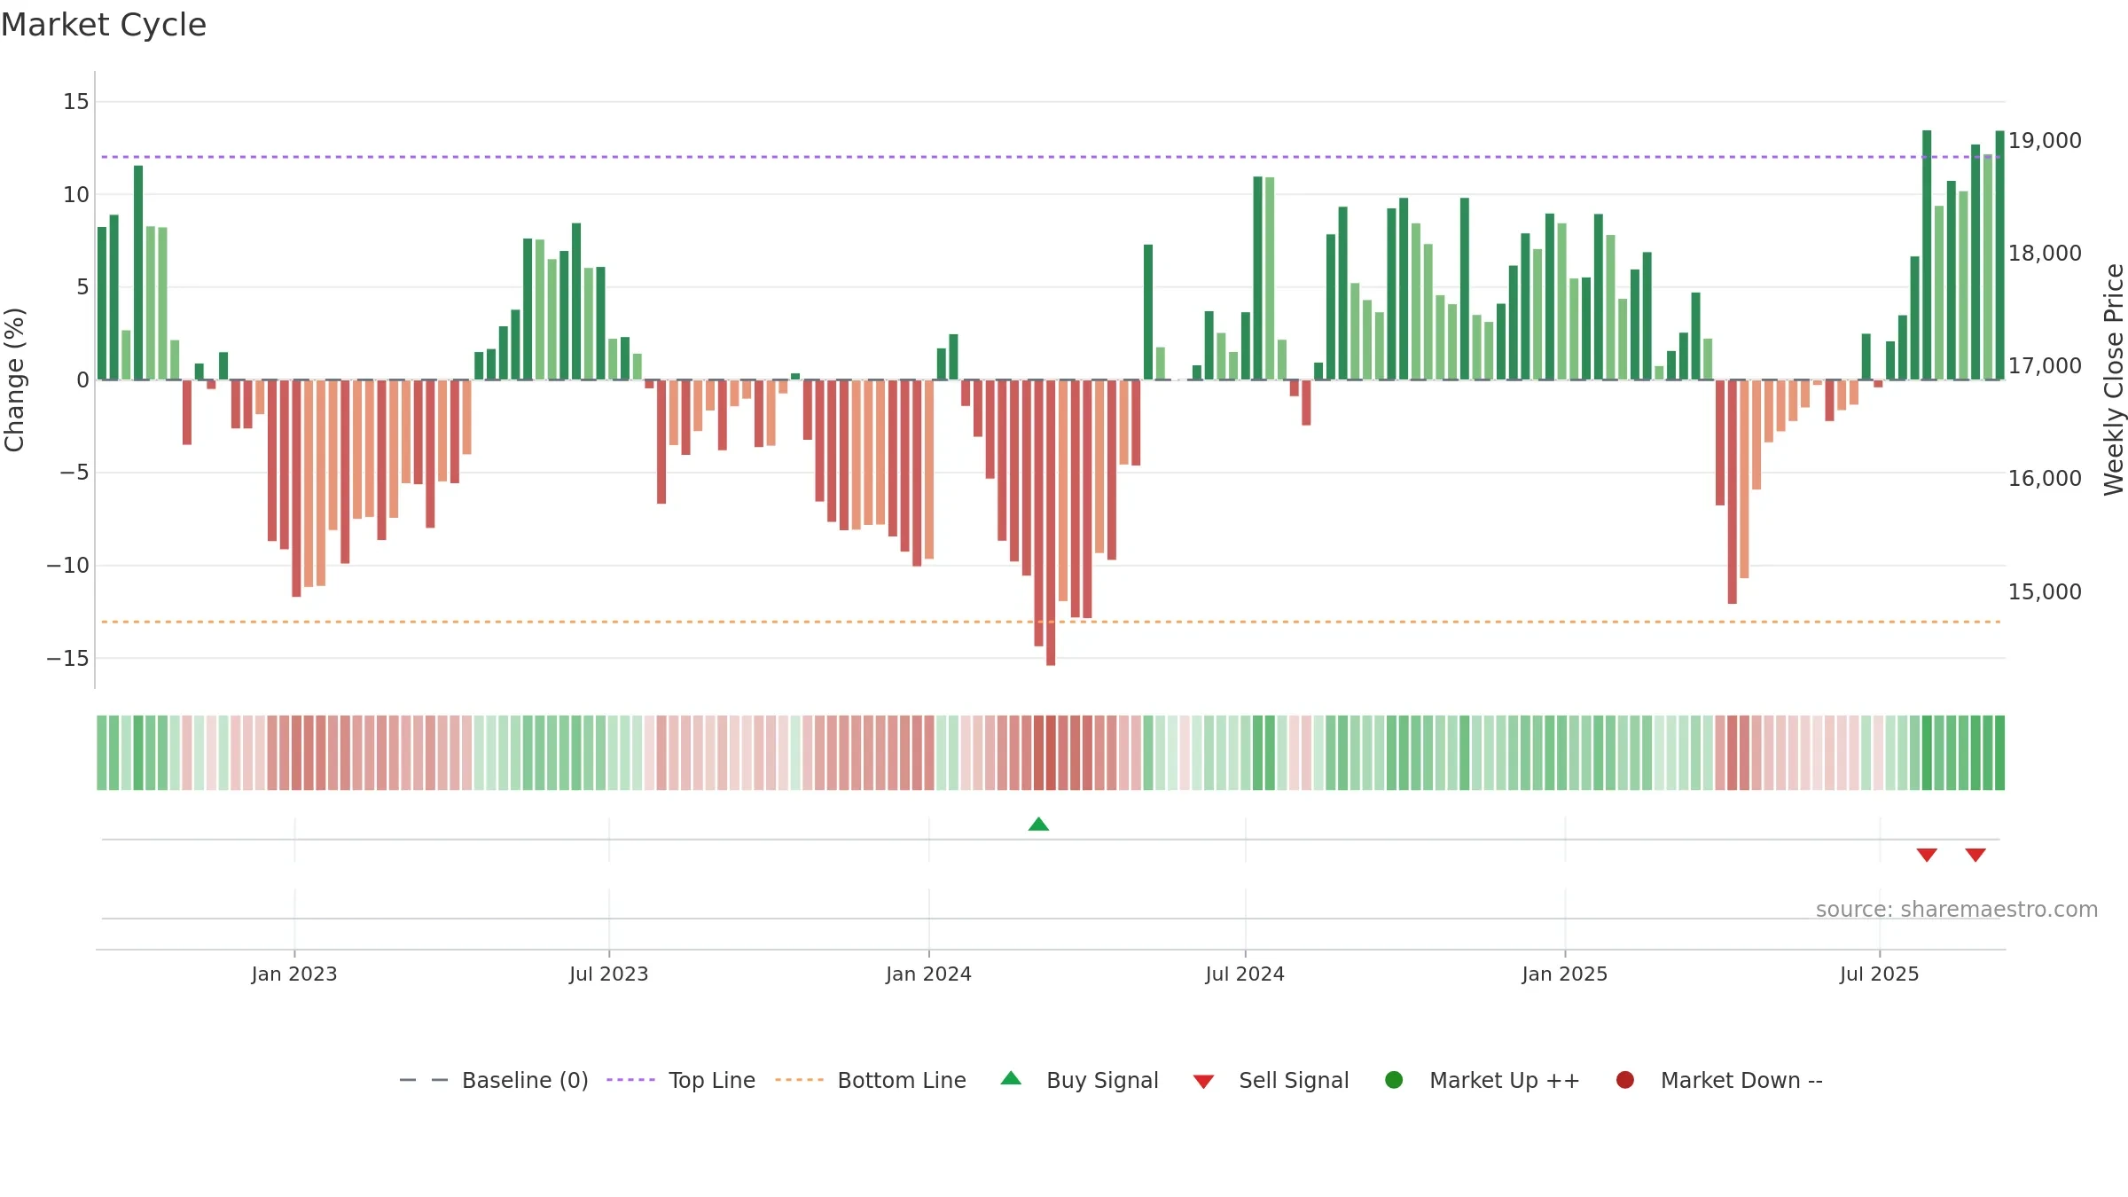
Task: Click the −10 left axis tick label
Action: 68,566
